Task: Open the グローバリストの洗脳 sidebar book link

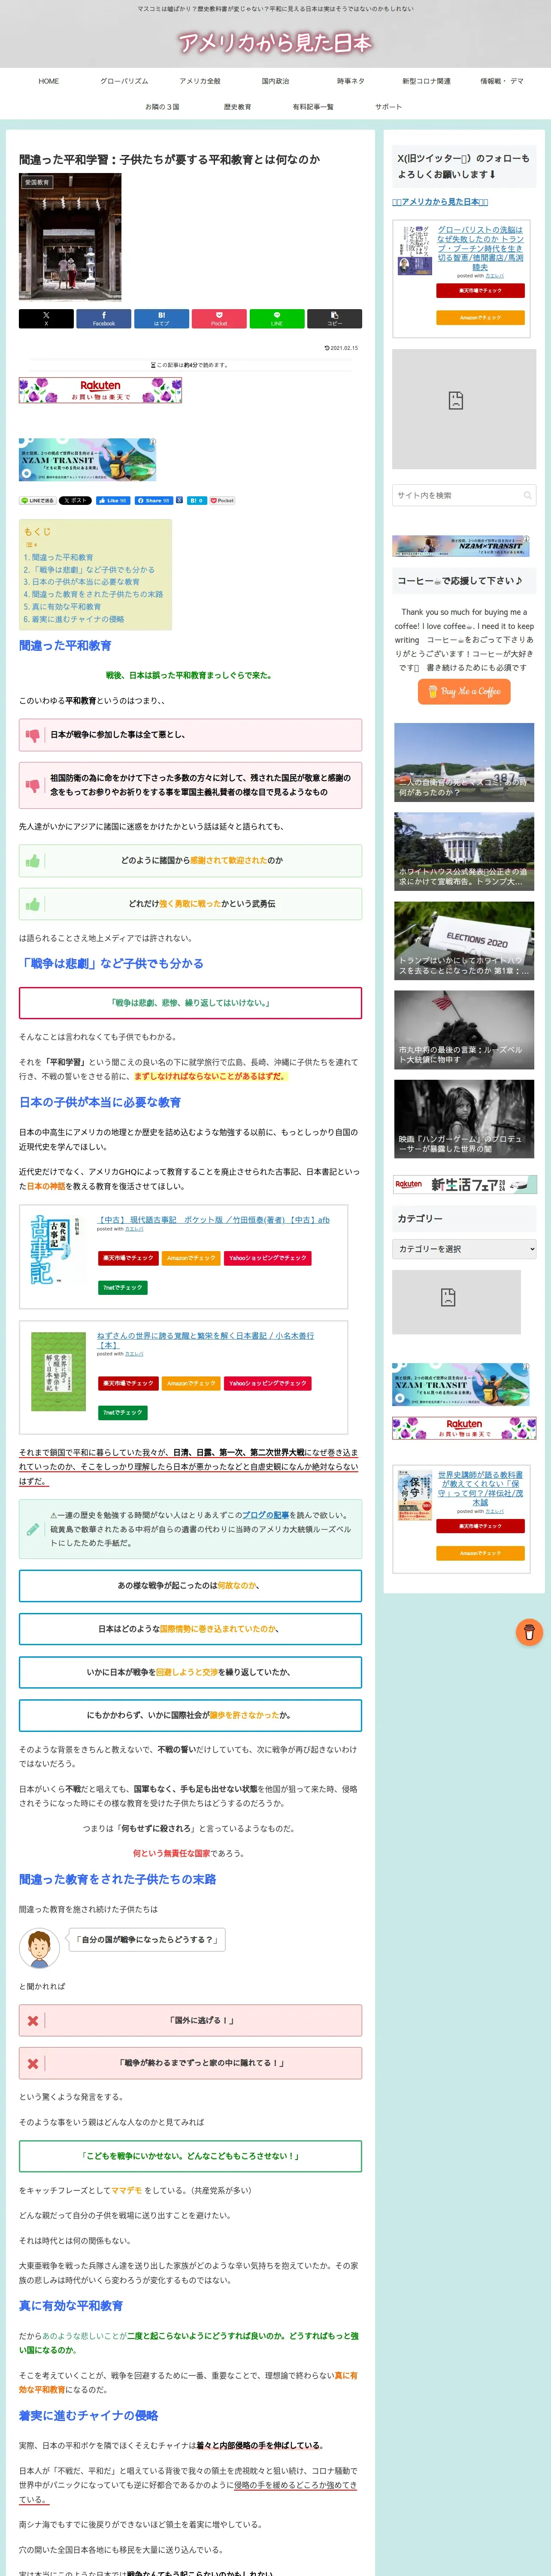Action: coord(480,248)
